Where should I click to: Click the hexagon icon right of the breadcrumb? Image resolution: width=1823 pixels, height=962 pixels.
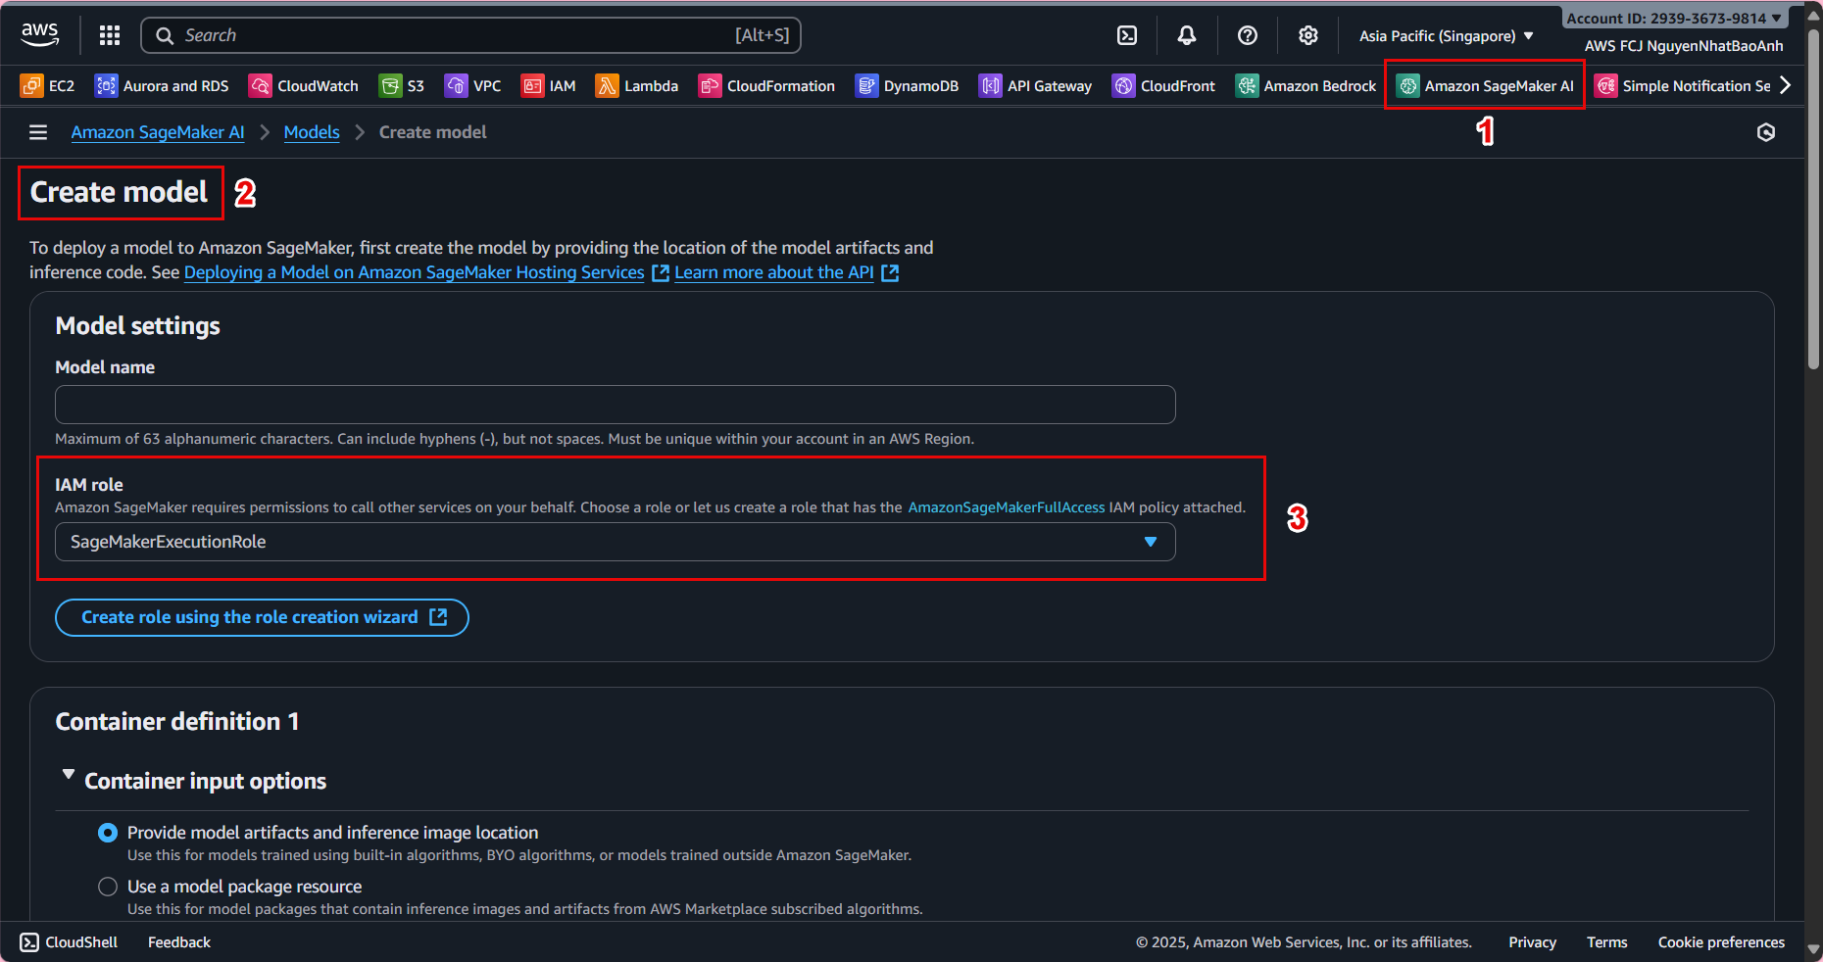click(x=1766, y=132)
